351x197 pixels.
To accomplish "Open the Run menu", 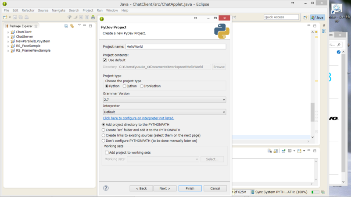I will 100,10.
